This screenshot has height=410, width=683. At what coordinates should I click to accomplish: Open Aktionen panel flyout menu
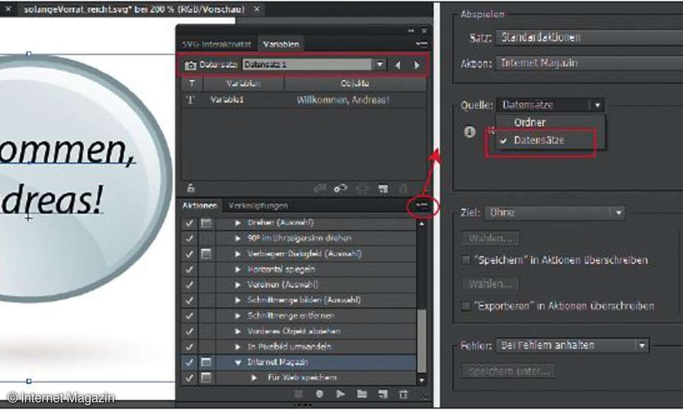(x=422, y=207)
